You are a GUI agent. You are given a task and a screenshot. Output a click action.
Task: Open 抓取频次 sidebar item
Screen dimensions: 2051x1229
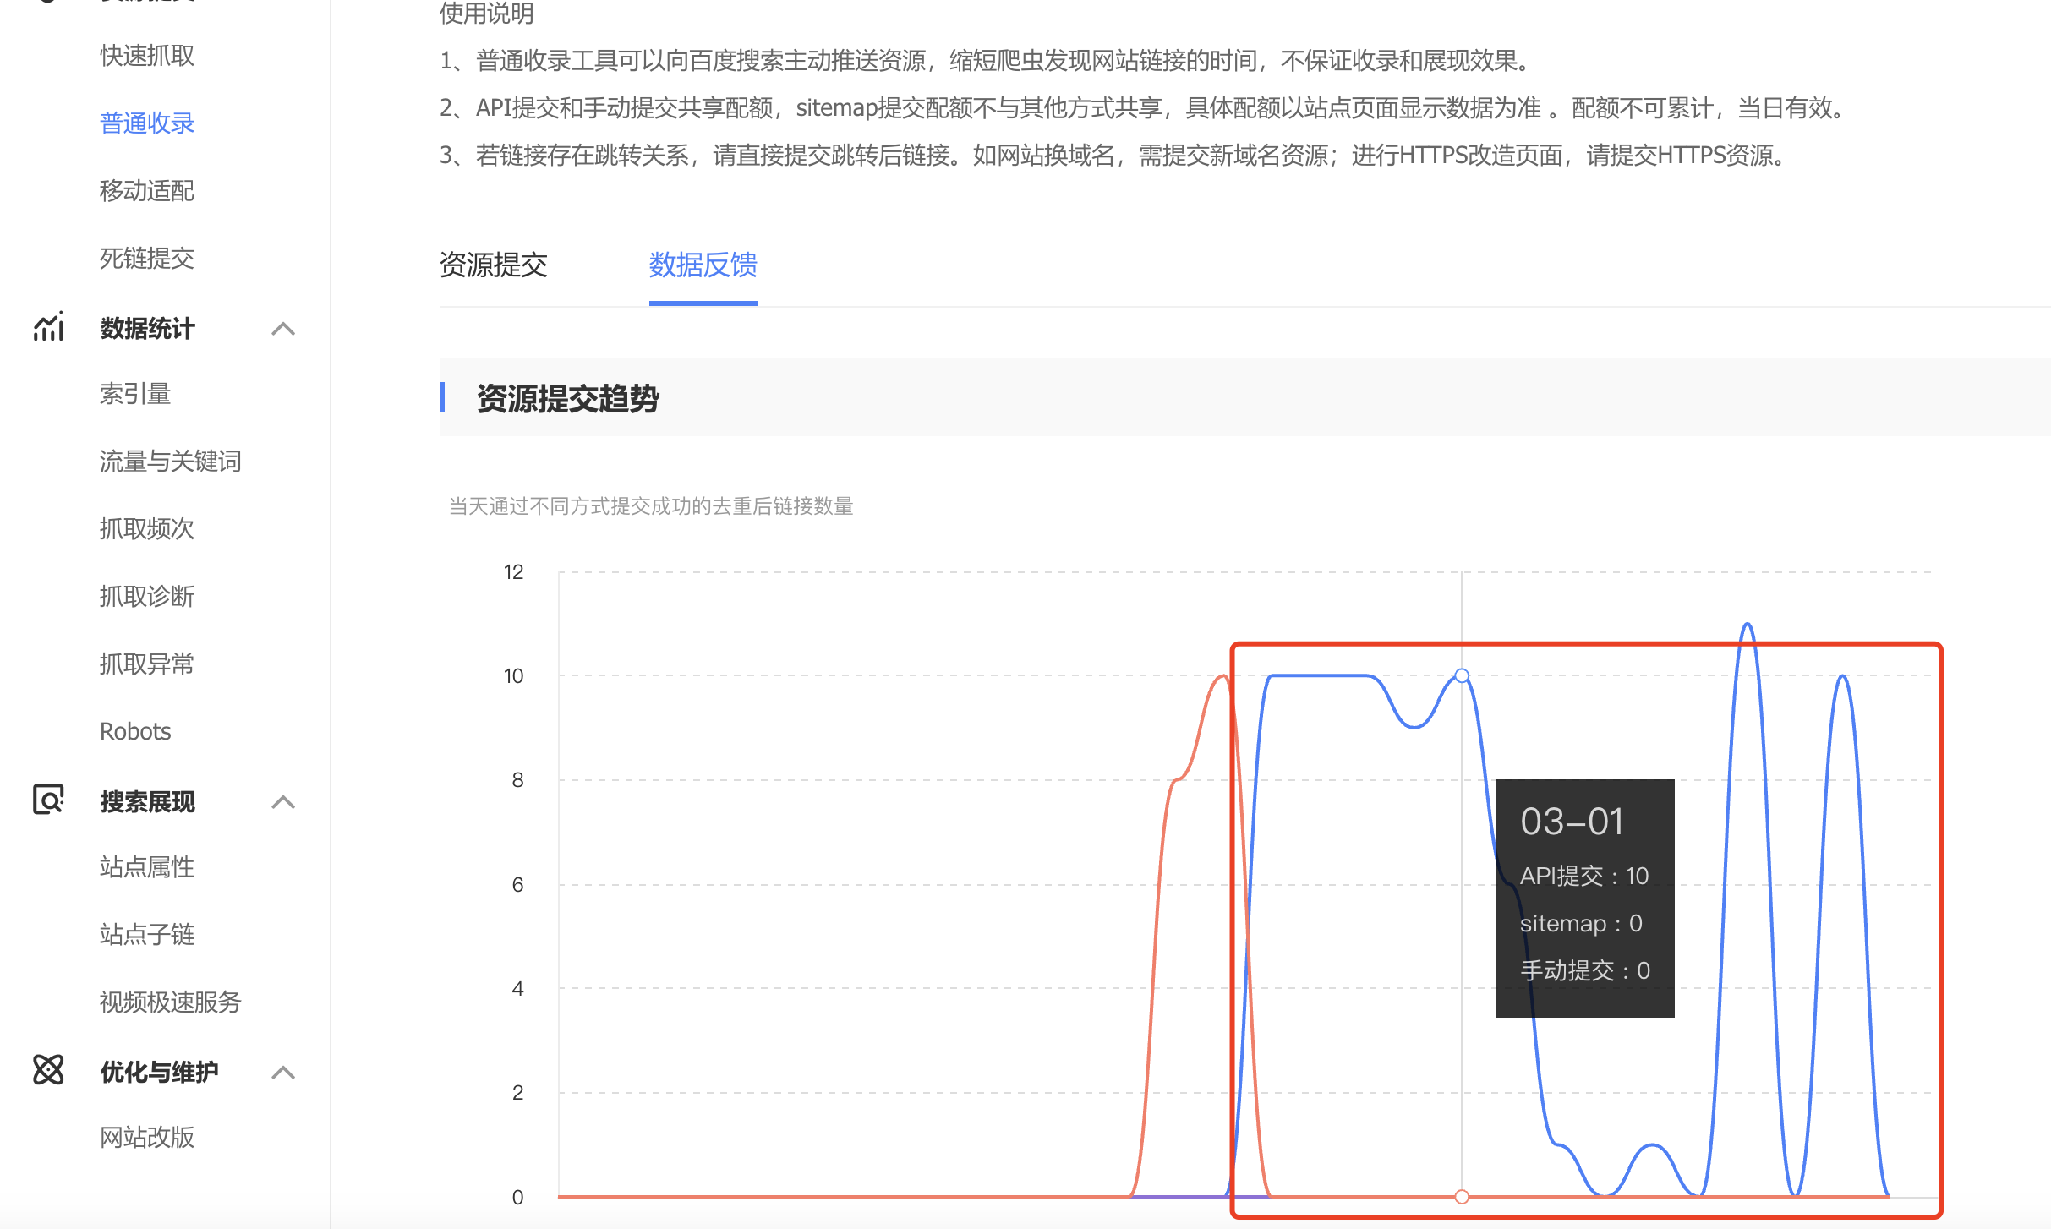click(x=147, y=529)
